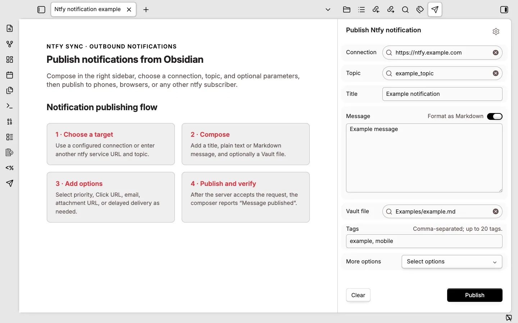Click the Templater <% ribbon icon

[x=10, y=168]
